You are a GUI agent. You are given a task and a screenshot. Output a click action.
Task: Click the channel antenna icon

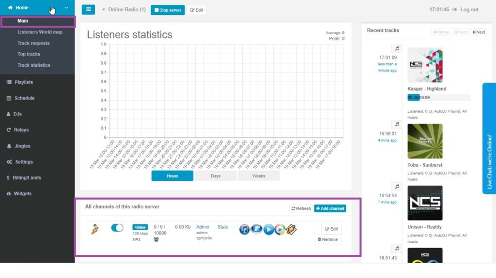(x=95, y=229)
